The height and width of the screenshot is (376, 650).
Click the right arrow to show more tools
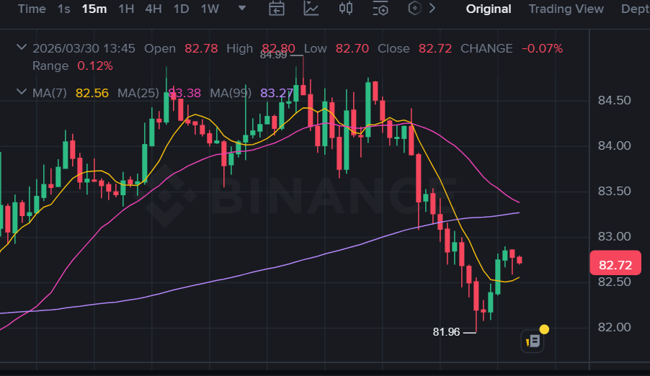point(432,8)
